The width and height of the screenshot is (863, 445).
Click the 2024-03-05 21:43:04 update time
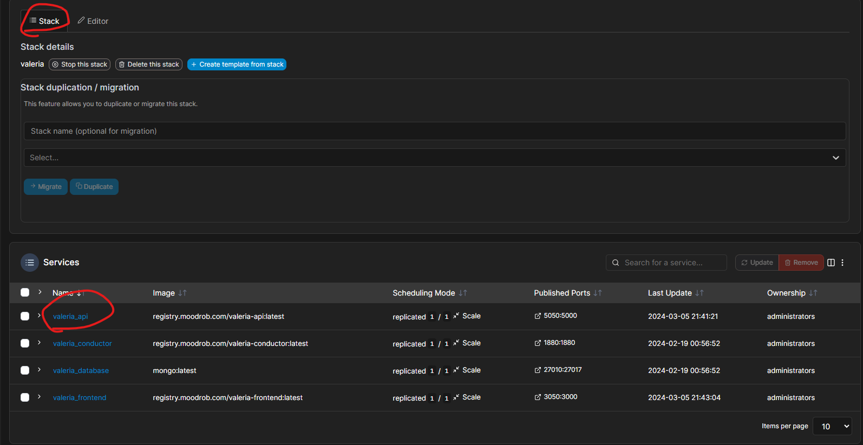click(684, 398)
